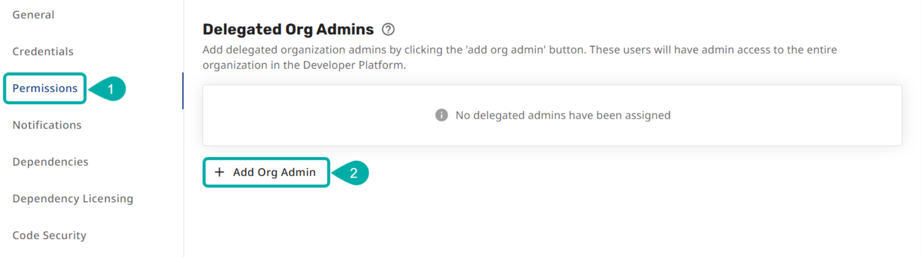Viewport: 921px width, 257px height.
Task: Open Dependency Licensing settings
Action: coord(73,199)
